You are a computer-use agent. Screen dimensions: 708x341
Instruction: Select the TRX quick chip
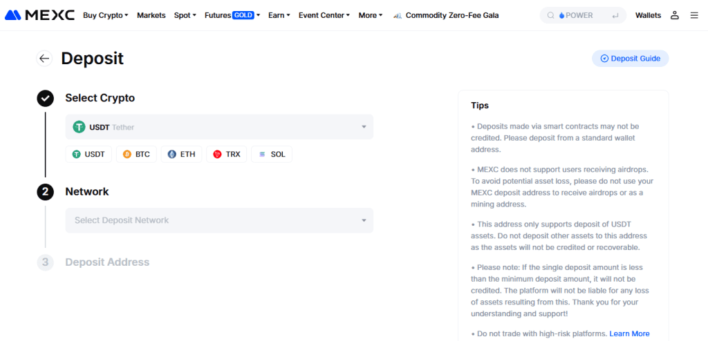pos(226,154)
